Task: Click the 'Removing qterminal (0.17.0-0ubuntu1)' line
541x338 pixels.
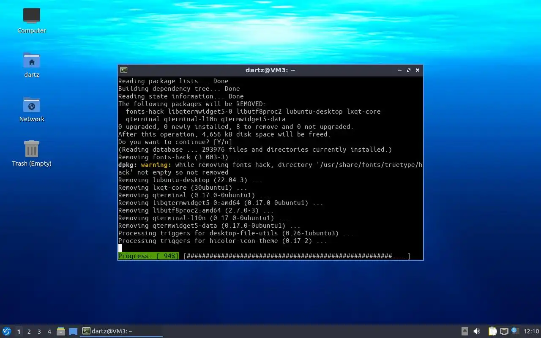Action: pyautogui.click(x=194, y=195)
